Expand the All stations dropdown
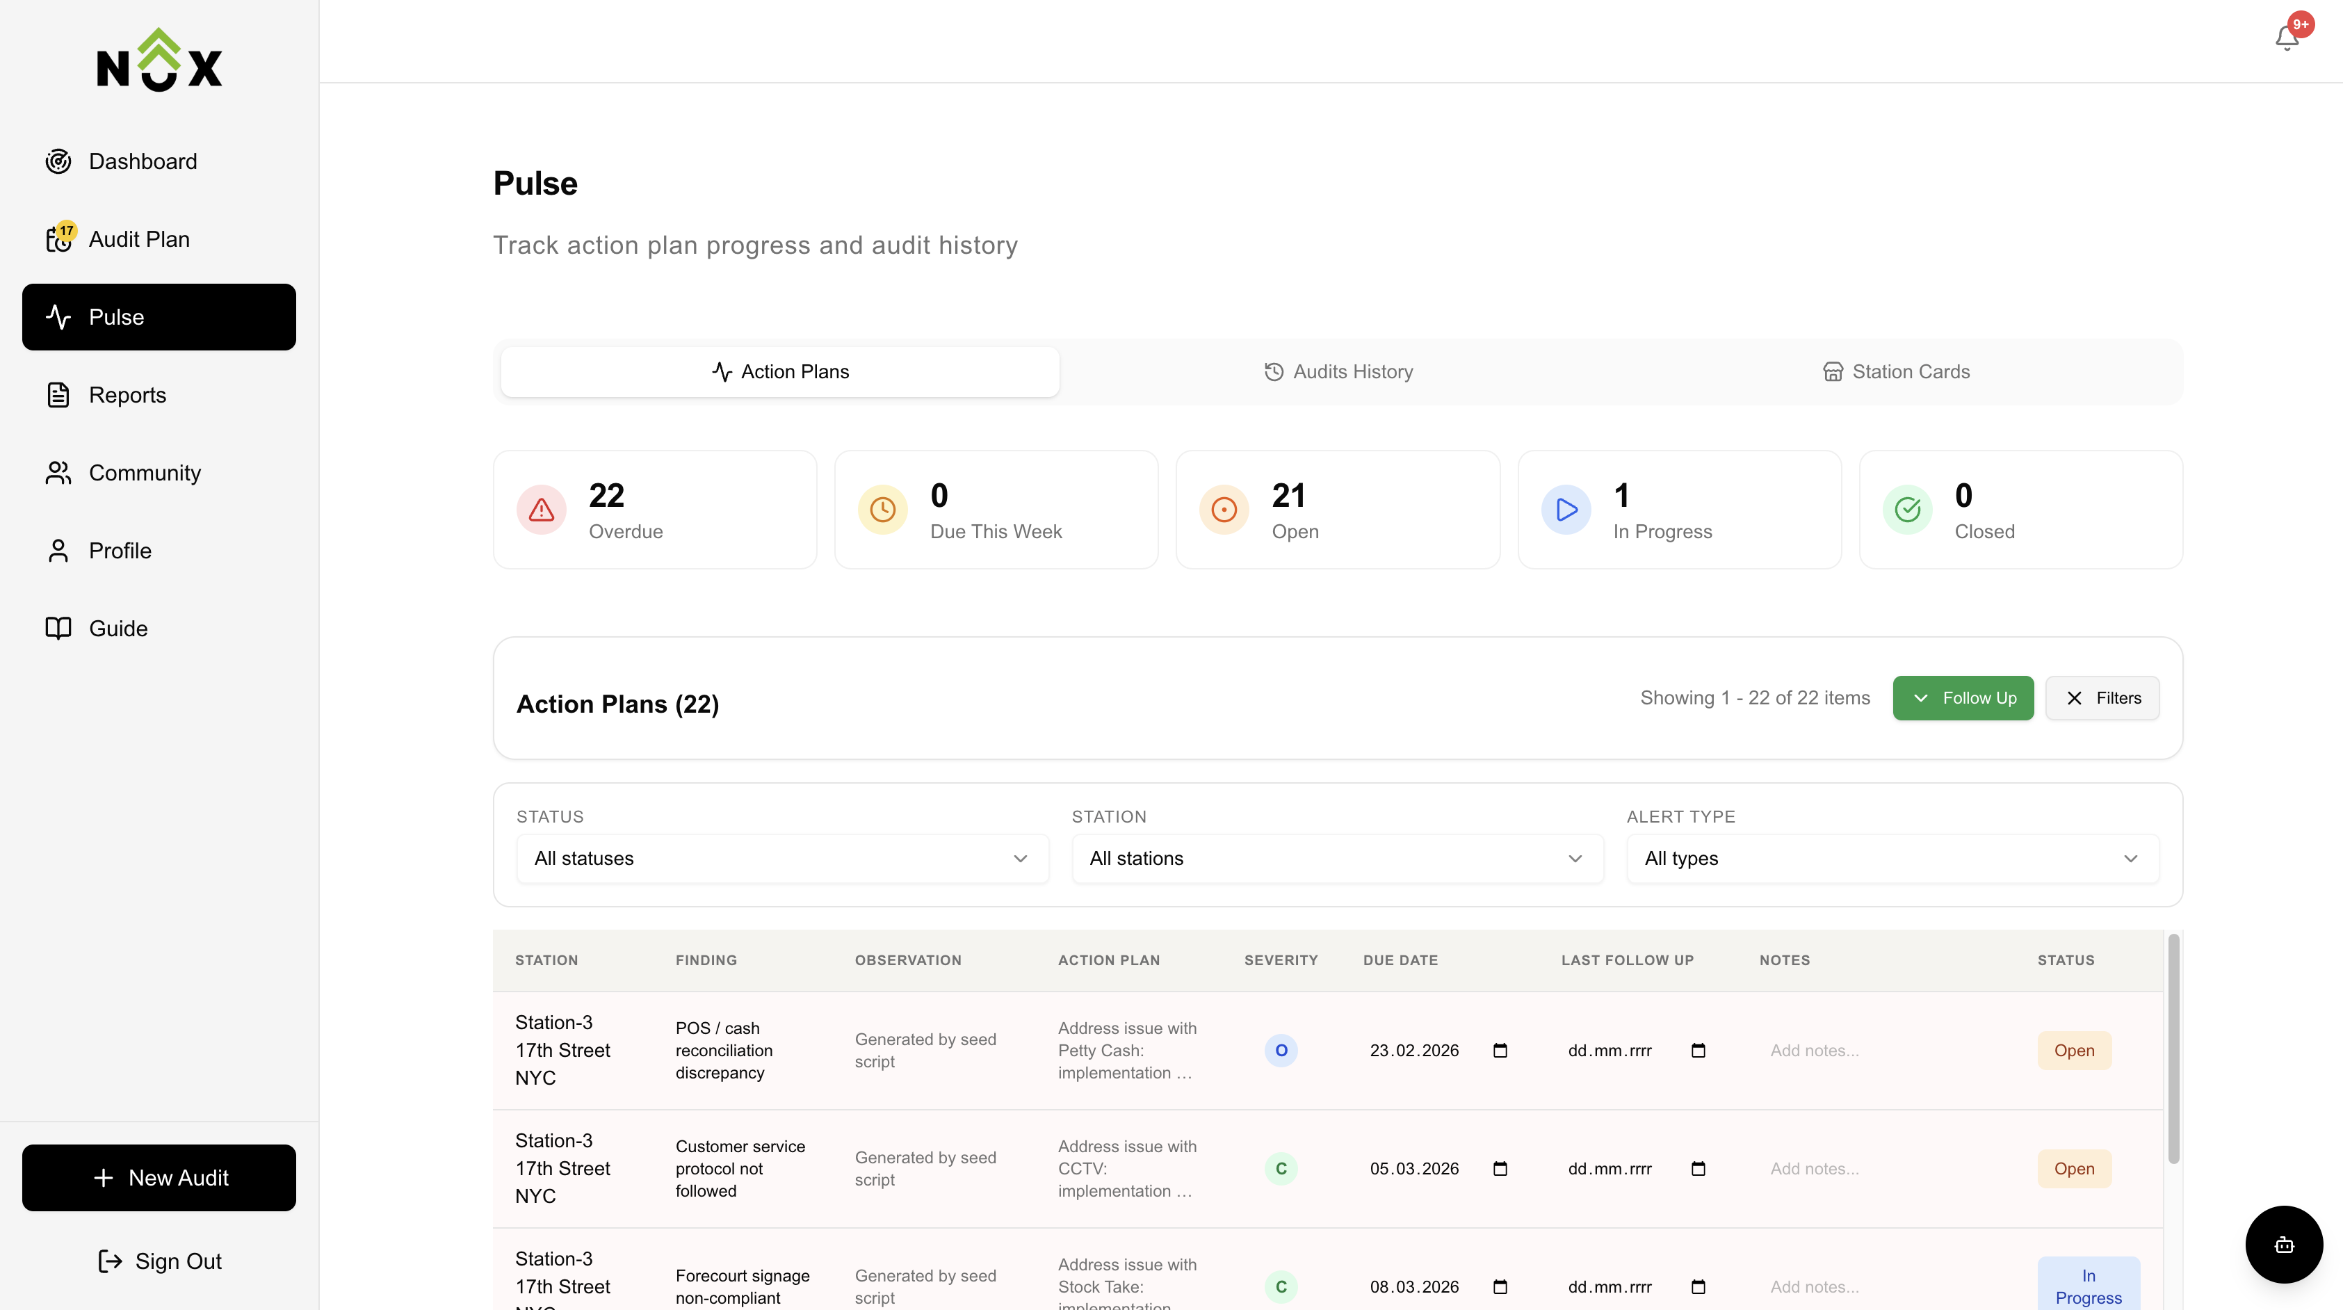Image resolution: width=2343 pixels, height=1310 pixels. pyautogui.click(x=1337, y=858)
